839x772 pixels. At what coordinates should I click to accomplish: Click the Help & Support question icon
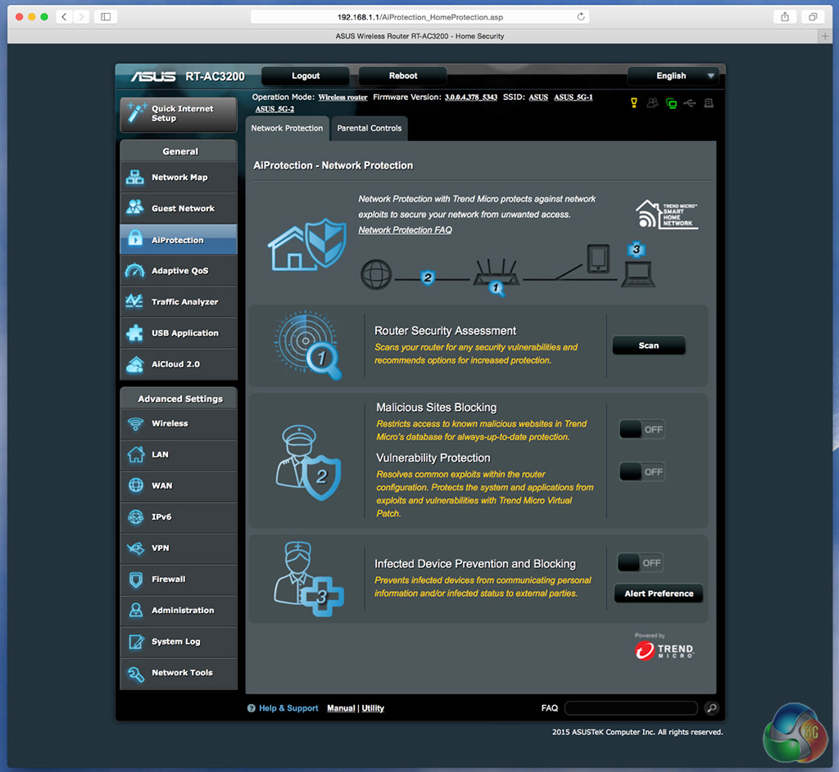[251, 708]
